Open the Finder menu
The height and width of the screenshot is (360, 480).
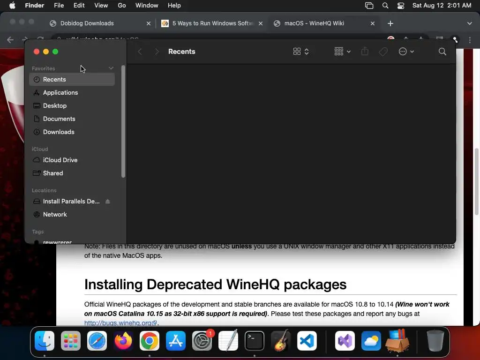34,6
